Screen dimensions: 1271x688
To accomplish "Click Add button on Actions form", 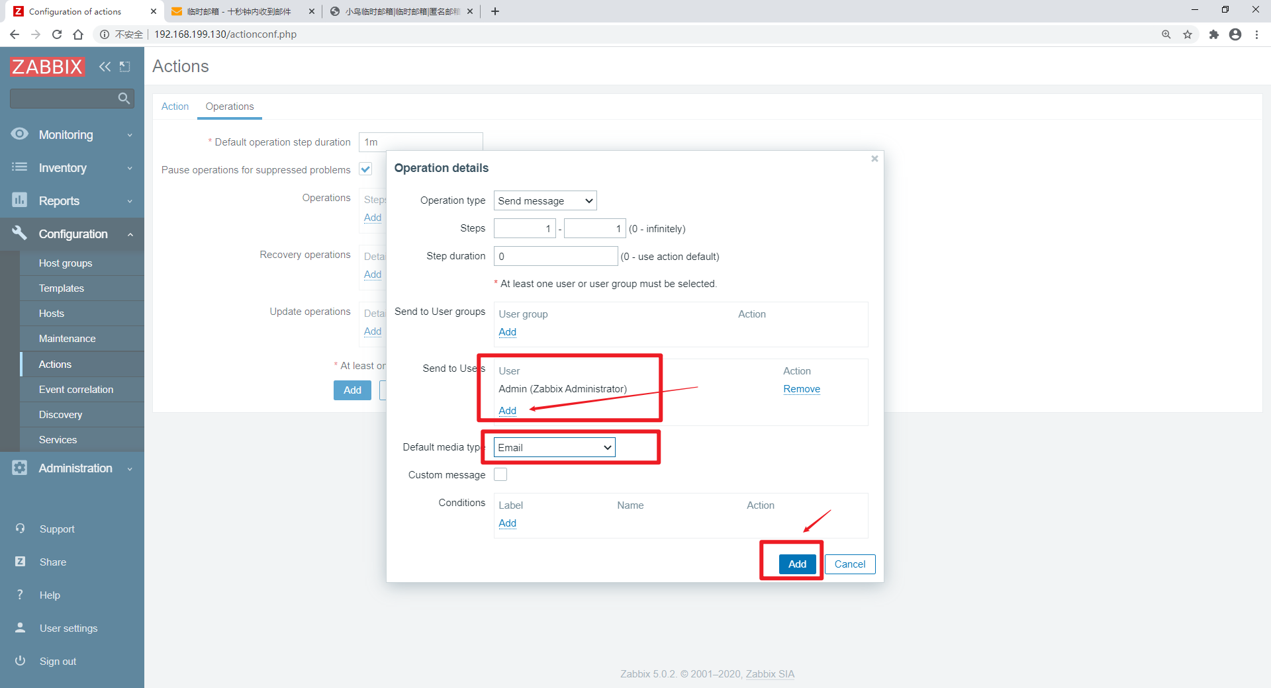I will tap(352, 390).
